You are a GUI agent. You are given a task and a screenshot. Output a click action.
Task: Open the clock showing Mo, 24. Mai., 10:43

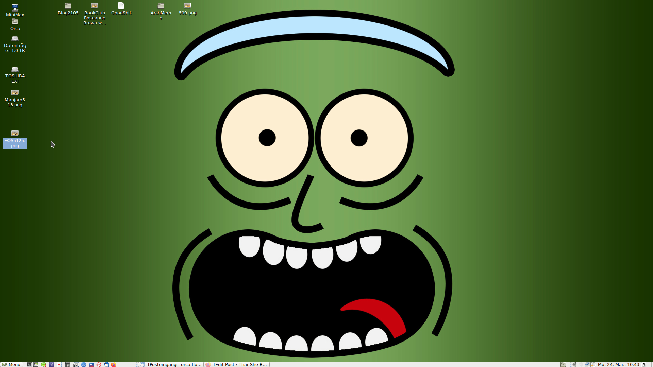pyautogui.click(x=618, y=364)
